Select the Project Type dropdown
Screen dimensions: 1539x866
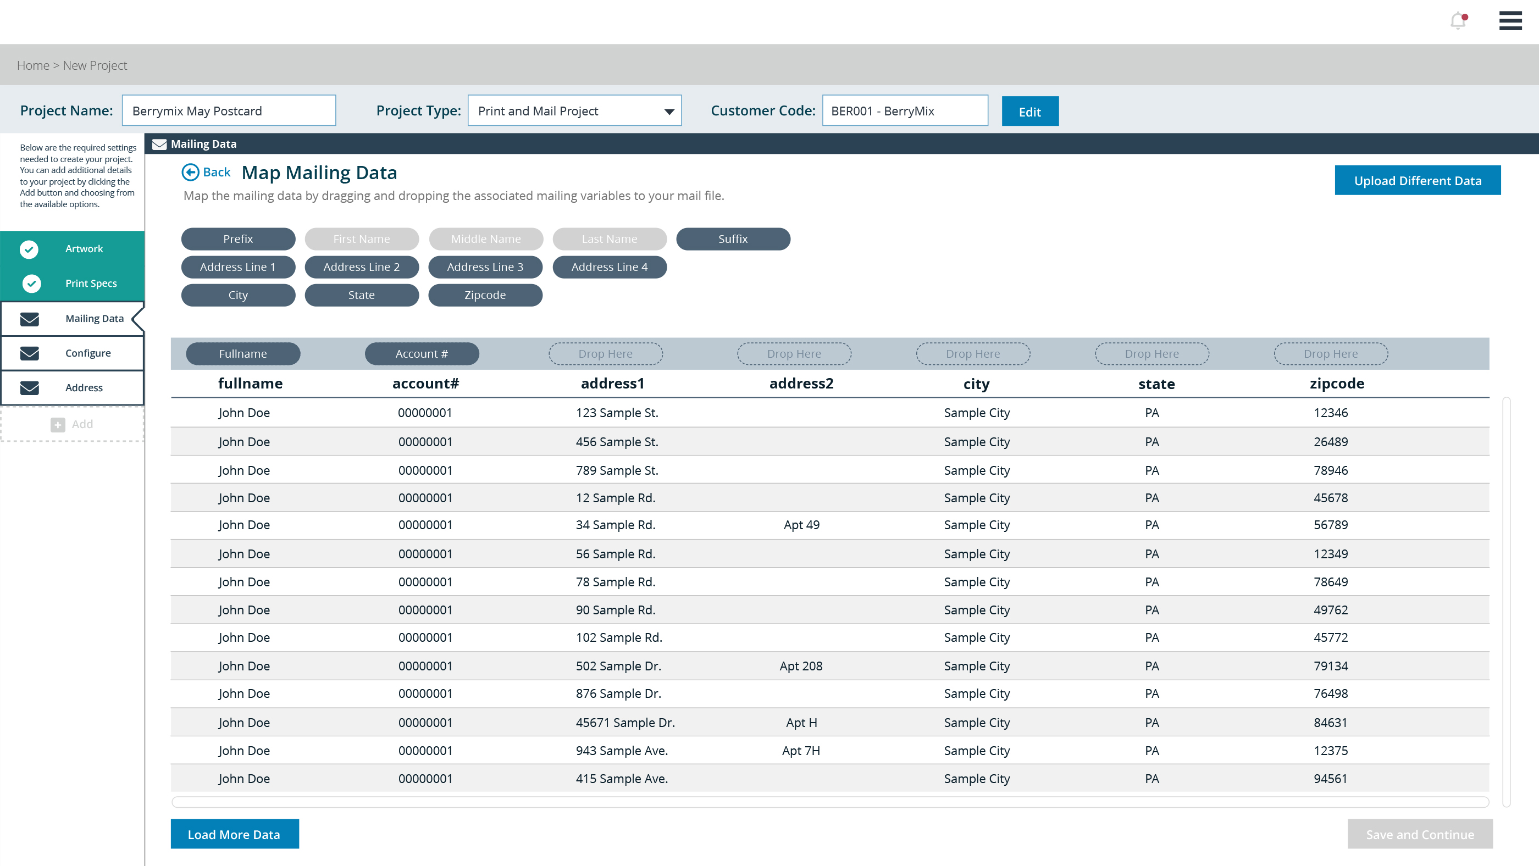coord(574,110)
